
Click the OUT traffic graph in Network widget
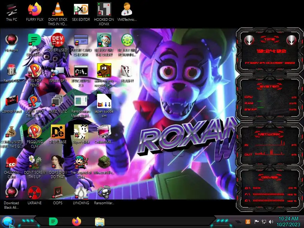tap(270, 153)
